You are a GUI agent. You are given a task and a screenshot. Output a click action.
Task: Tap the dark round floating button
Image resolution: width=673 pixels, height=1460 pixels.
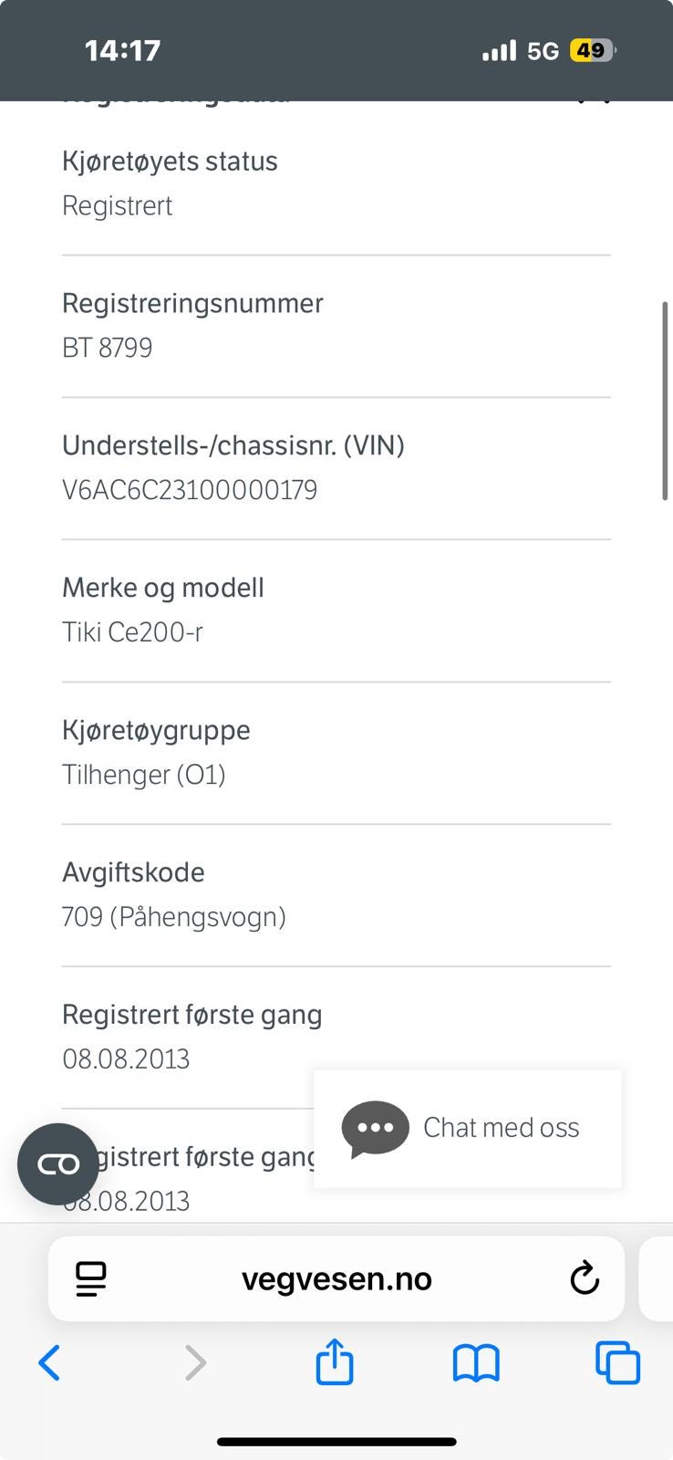[58, 1164]
